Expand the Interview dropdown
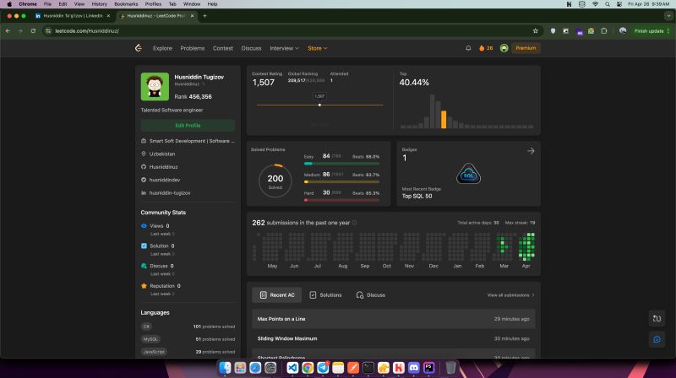The image size is (676, 378). point(284,48)
